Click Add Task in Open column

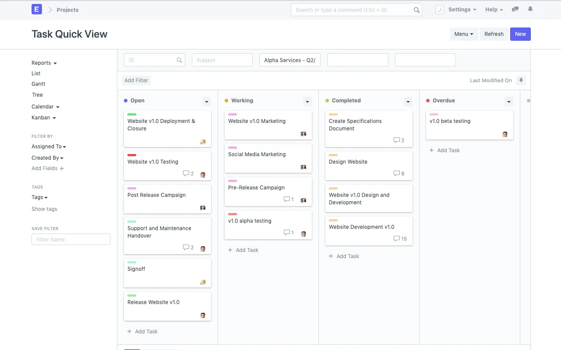click(142, 332)
